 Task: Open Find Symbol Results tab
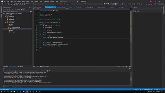(17, 87)
